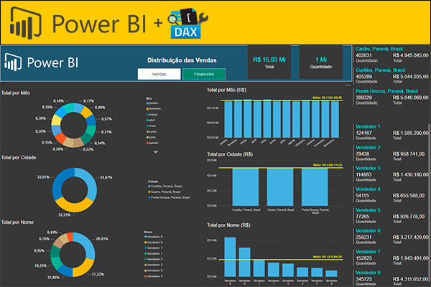Open the Vendedor 5 card heading
This screenshot has height=287, width=431.
click(368, 210)
